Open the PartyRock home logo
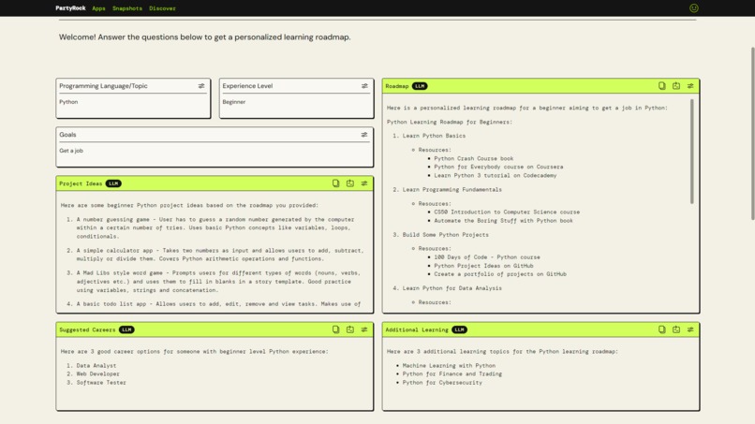This screenshot has height=424, width=755. (x=70, y=8)
